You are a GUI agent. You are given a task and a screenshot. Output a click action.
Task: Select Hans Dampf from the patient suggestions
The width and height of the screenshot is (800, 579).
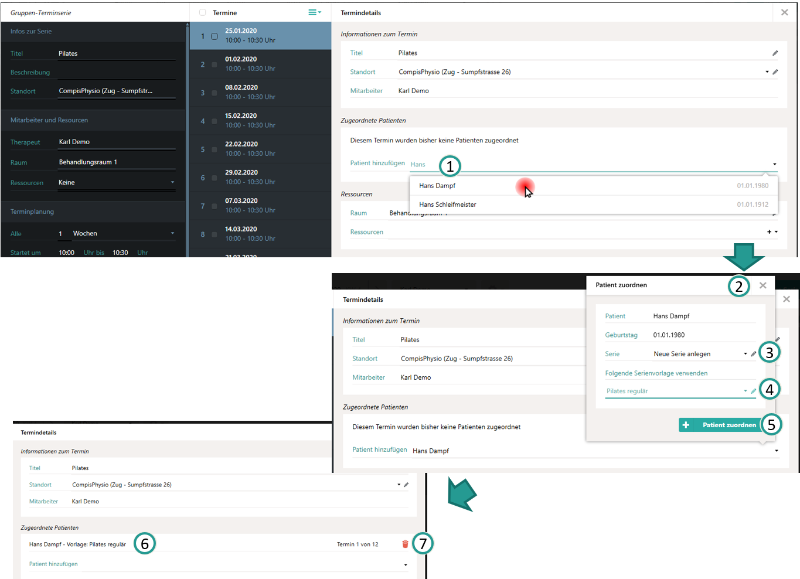tap(594, 186)
